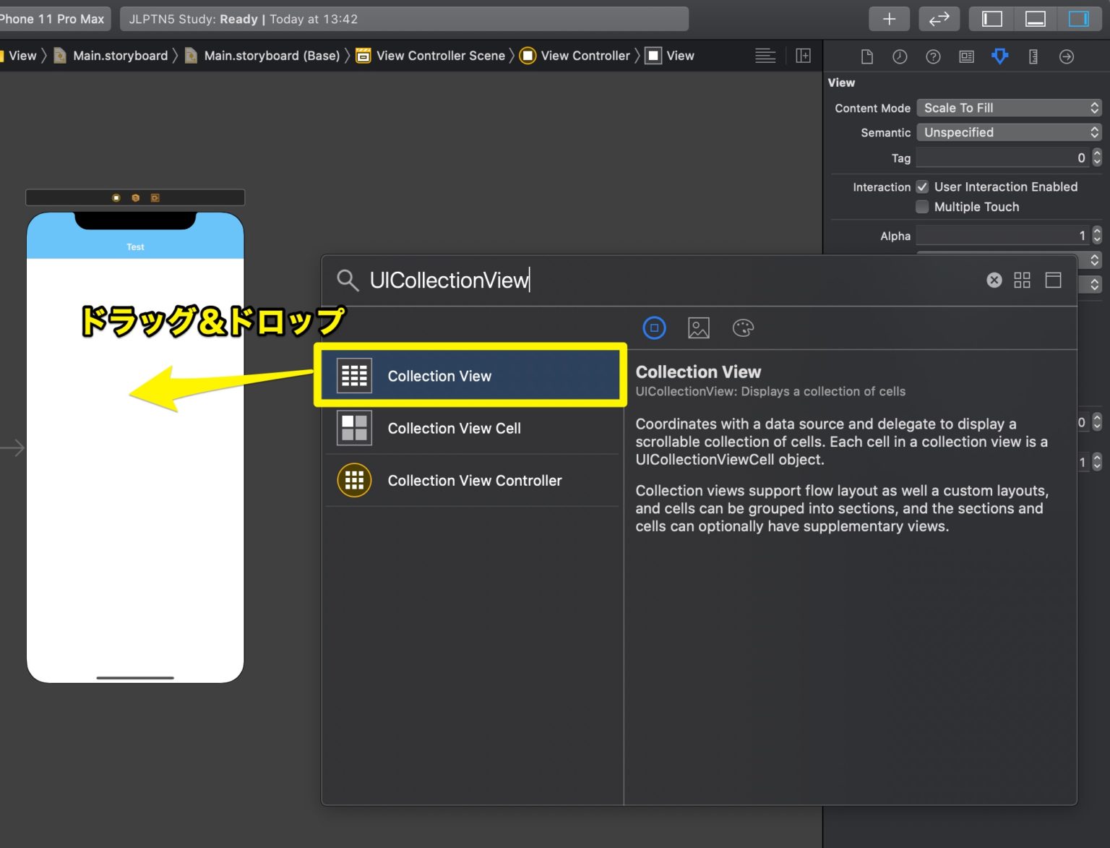Switch library to Media filter
This screenshot has width=1110, height=848.
pos(698,327)
